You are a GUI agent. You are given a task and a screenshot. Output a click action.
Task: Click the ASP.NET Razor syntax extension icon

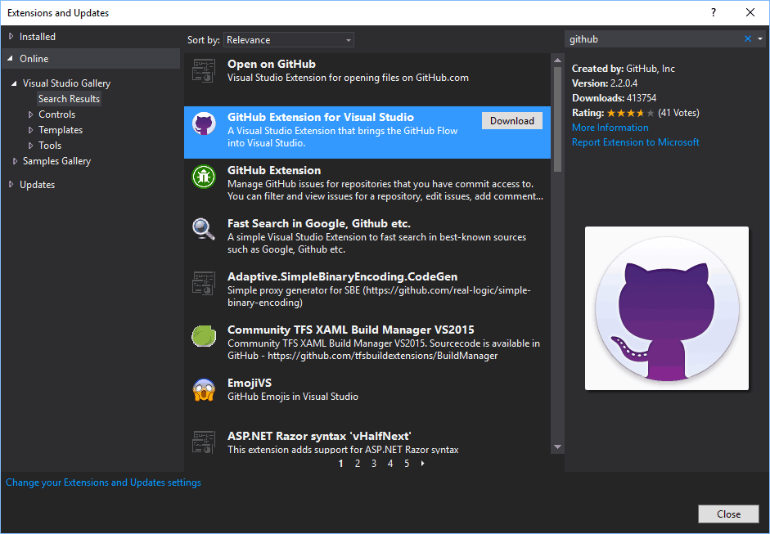click(203, 442)
